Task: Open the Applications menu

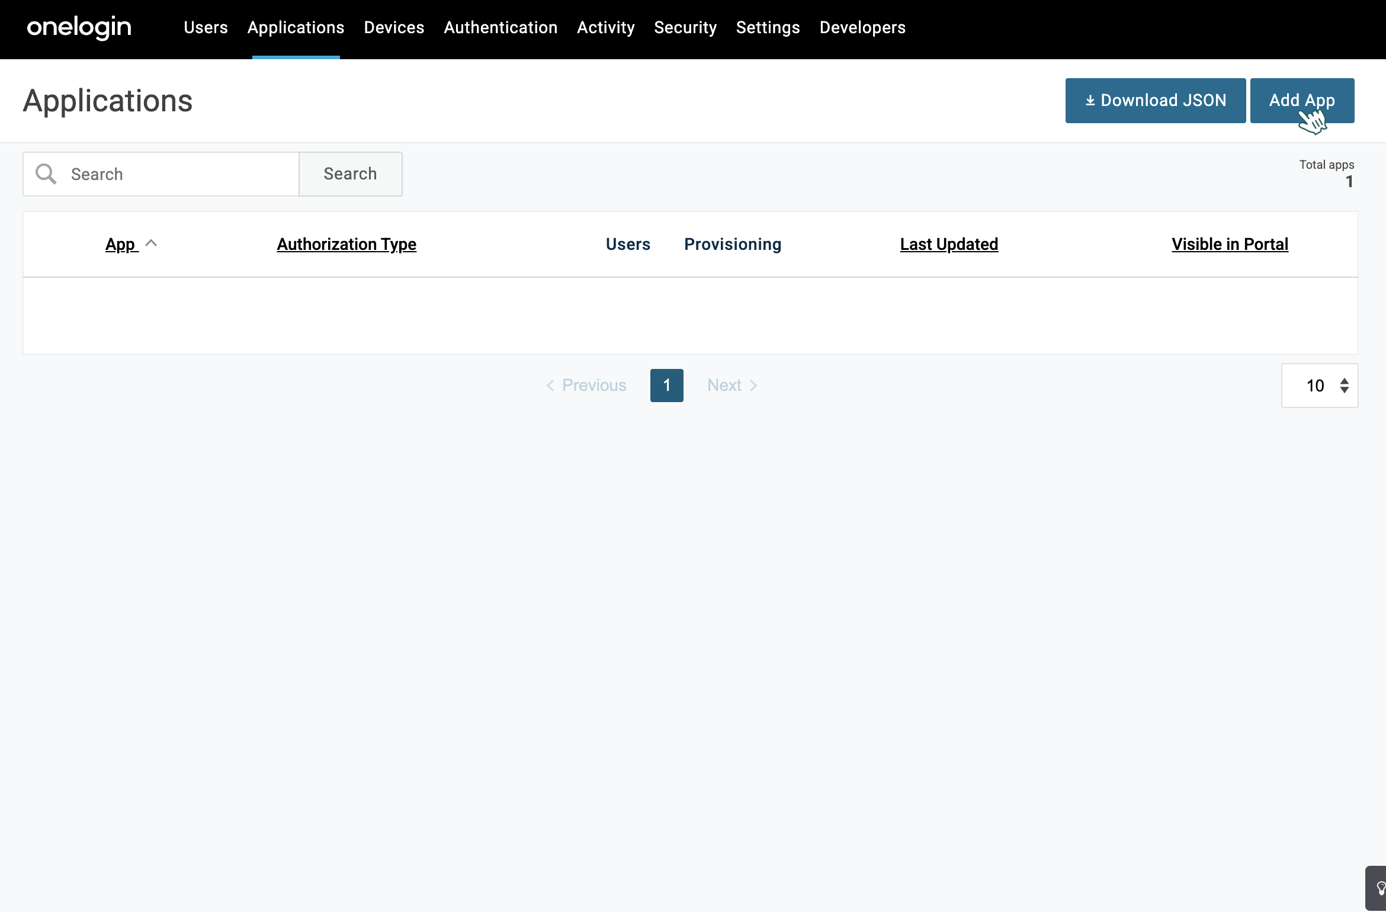Action: coord(296,27)
